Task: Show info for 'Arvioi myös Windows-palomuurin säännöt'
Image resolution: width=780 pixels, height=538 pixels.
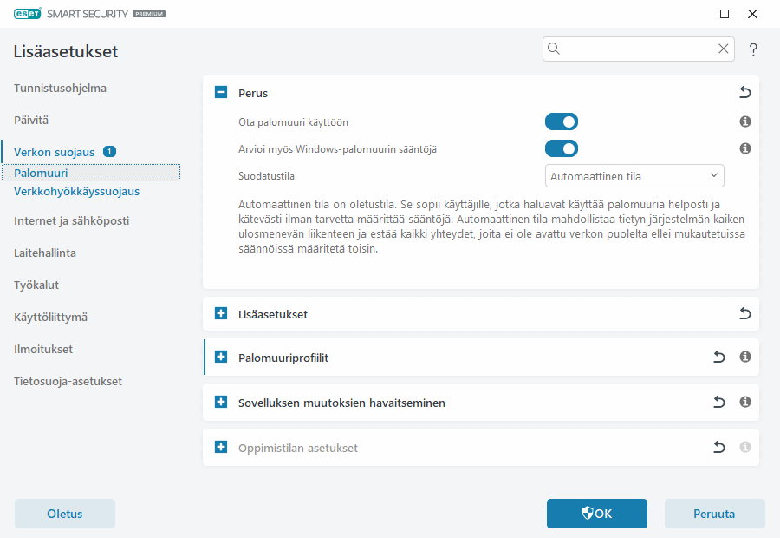Action: [744, 148]
